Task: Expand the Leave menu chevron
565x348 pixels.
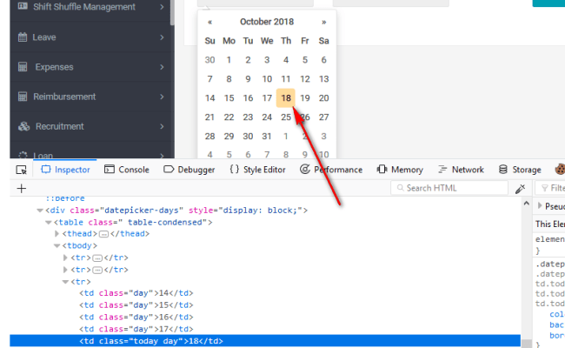Action: coord(162,37)
